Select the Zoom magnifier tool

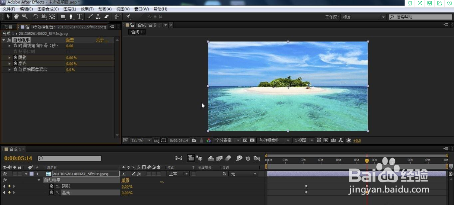25,17
